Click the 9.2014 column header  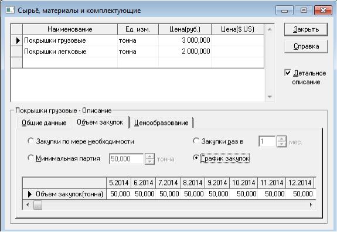pos(217,183)
